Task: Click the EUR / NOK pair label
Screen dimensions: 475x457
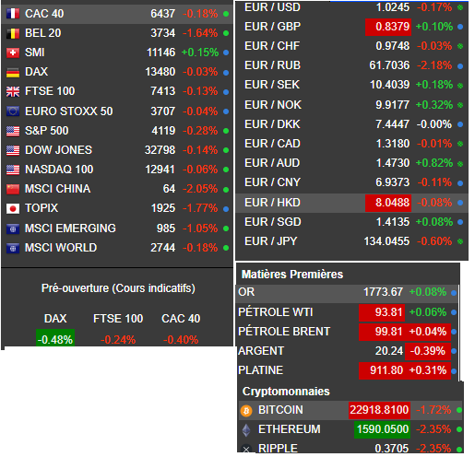Action: tap(273, 105)
